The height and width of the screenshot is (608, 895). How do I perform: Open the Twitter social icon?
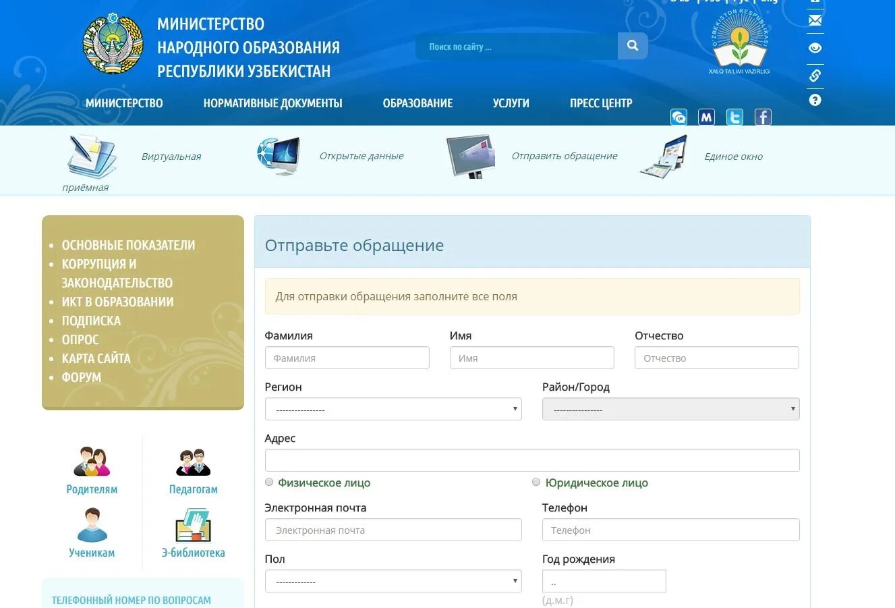tap(734, 117)
